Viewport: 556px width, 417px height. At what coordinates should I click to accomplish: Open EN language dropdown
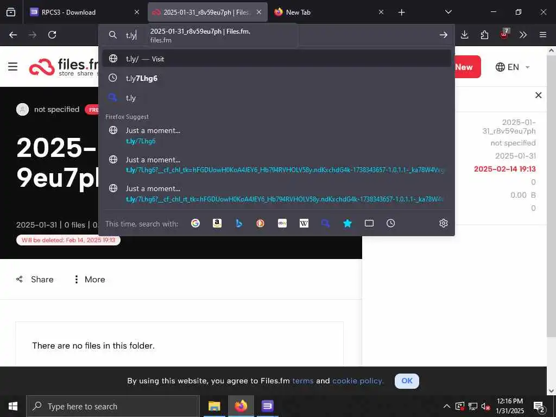tap(513, 67)
